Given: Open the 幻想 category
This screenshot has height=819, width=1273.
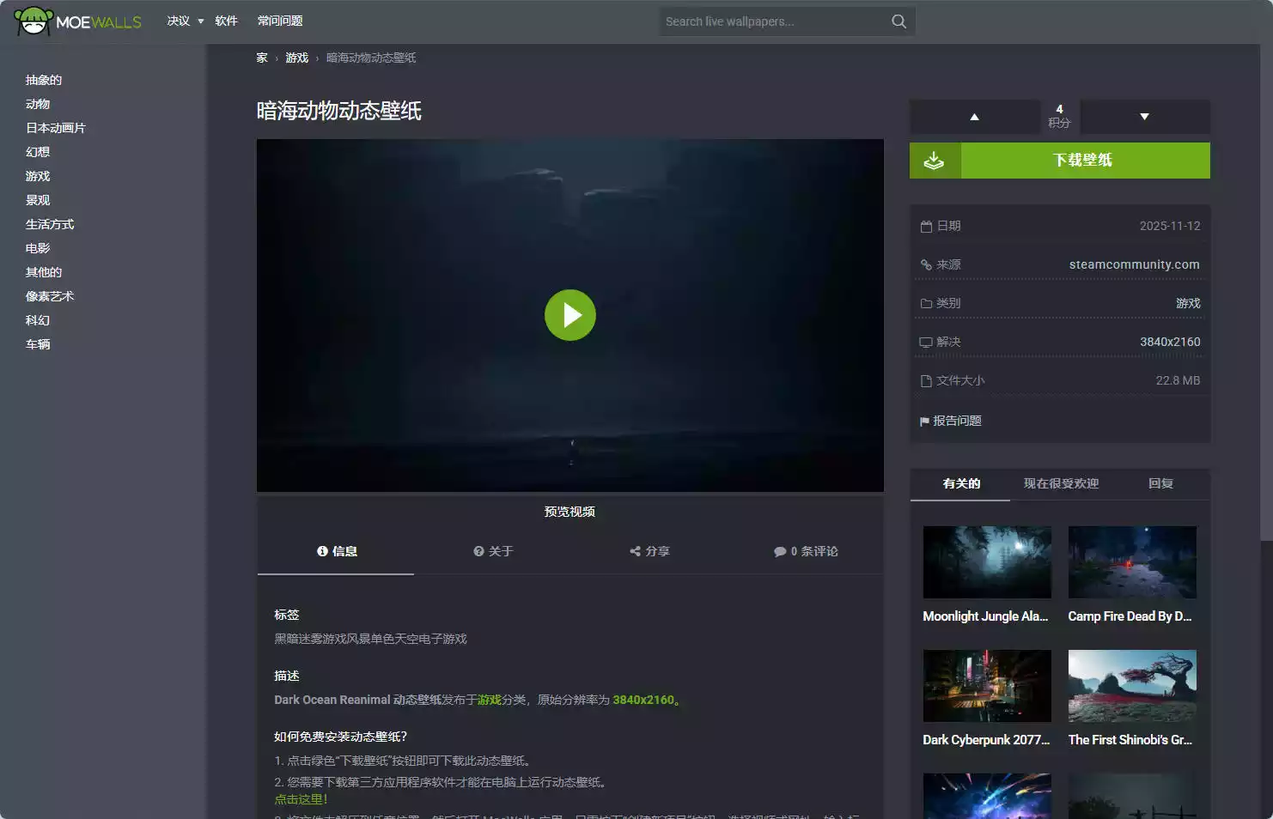Looking at the screenshot, I should 38,152.
